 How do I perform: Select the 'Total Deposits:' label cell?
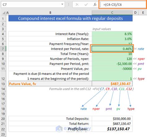tap(50, 119)
